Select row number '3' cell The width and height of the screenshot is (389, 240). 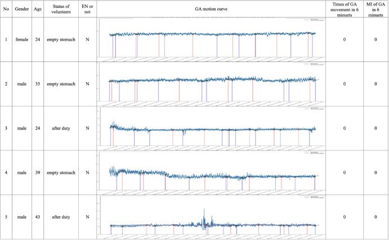click(6, 128)
